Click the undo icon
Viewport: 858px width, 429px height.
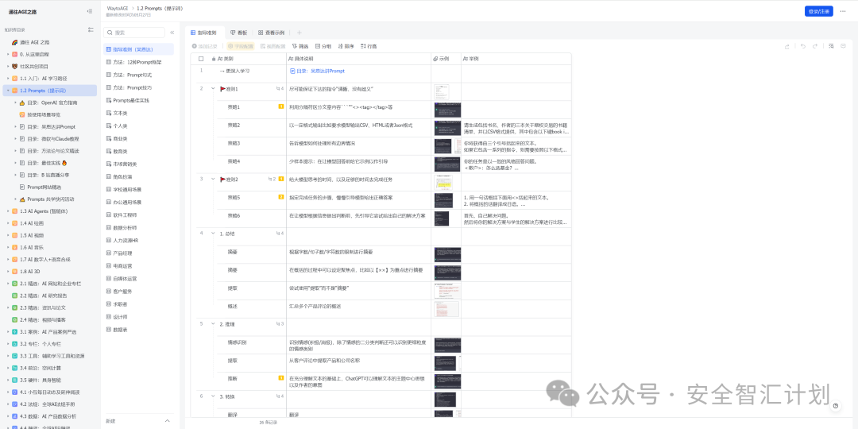pos(802,47)
